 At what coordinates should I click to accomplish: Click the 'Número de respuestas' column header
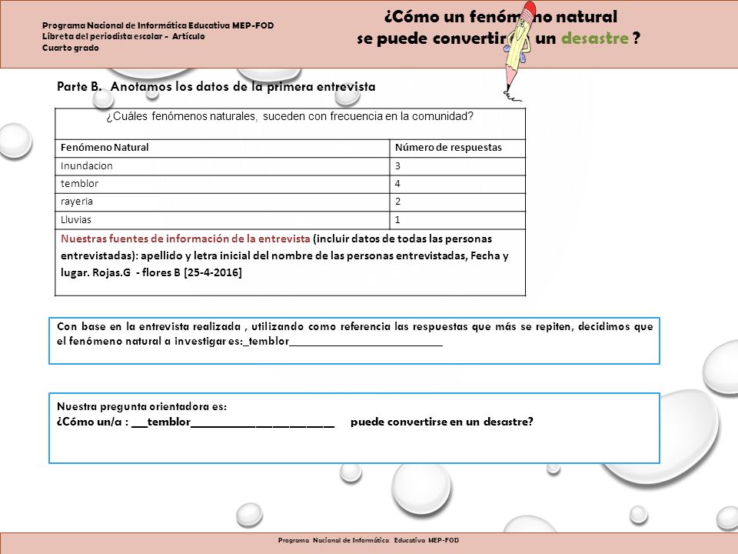[x=457, y=148]
